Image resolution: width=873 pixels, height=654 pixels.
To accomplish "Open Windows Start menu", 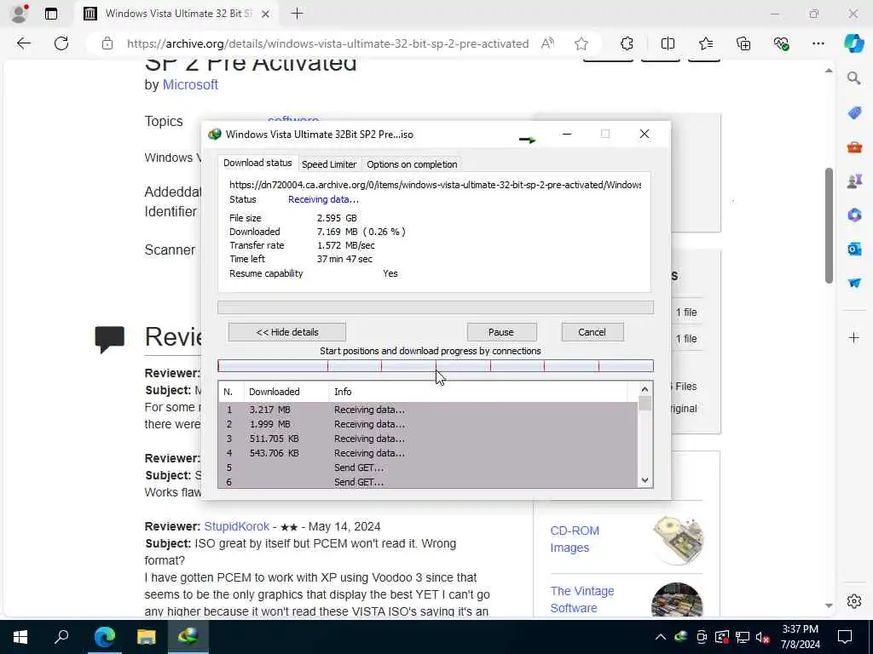I will pos(20,637).
